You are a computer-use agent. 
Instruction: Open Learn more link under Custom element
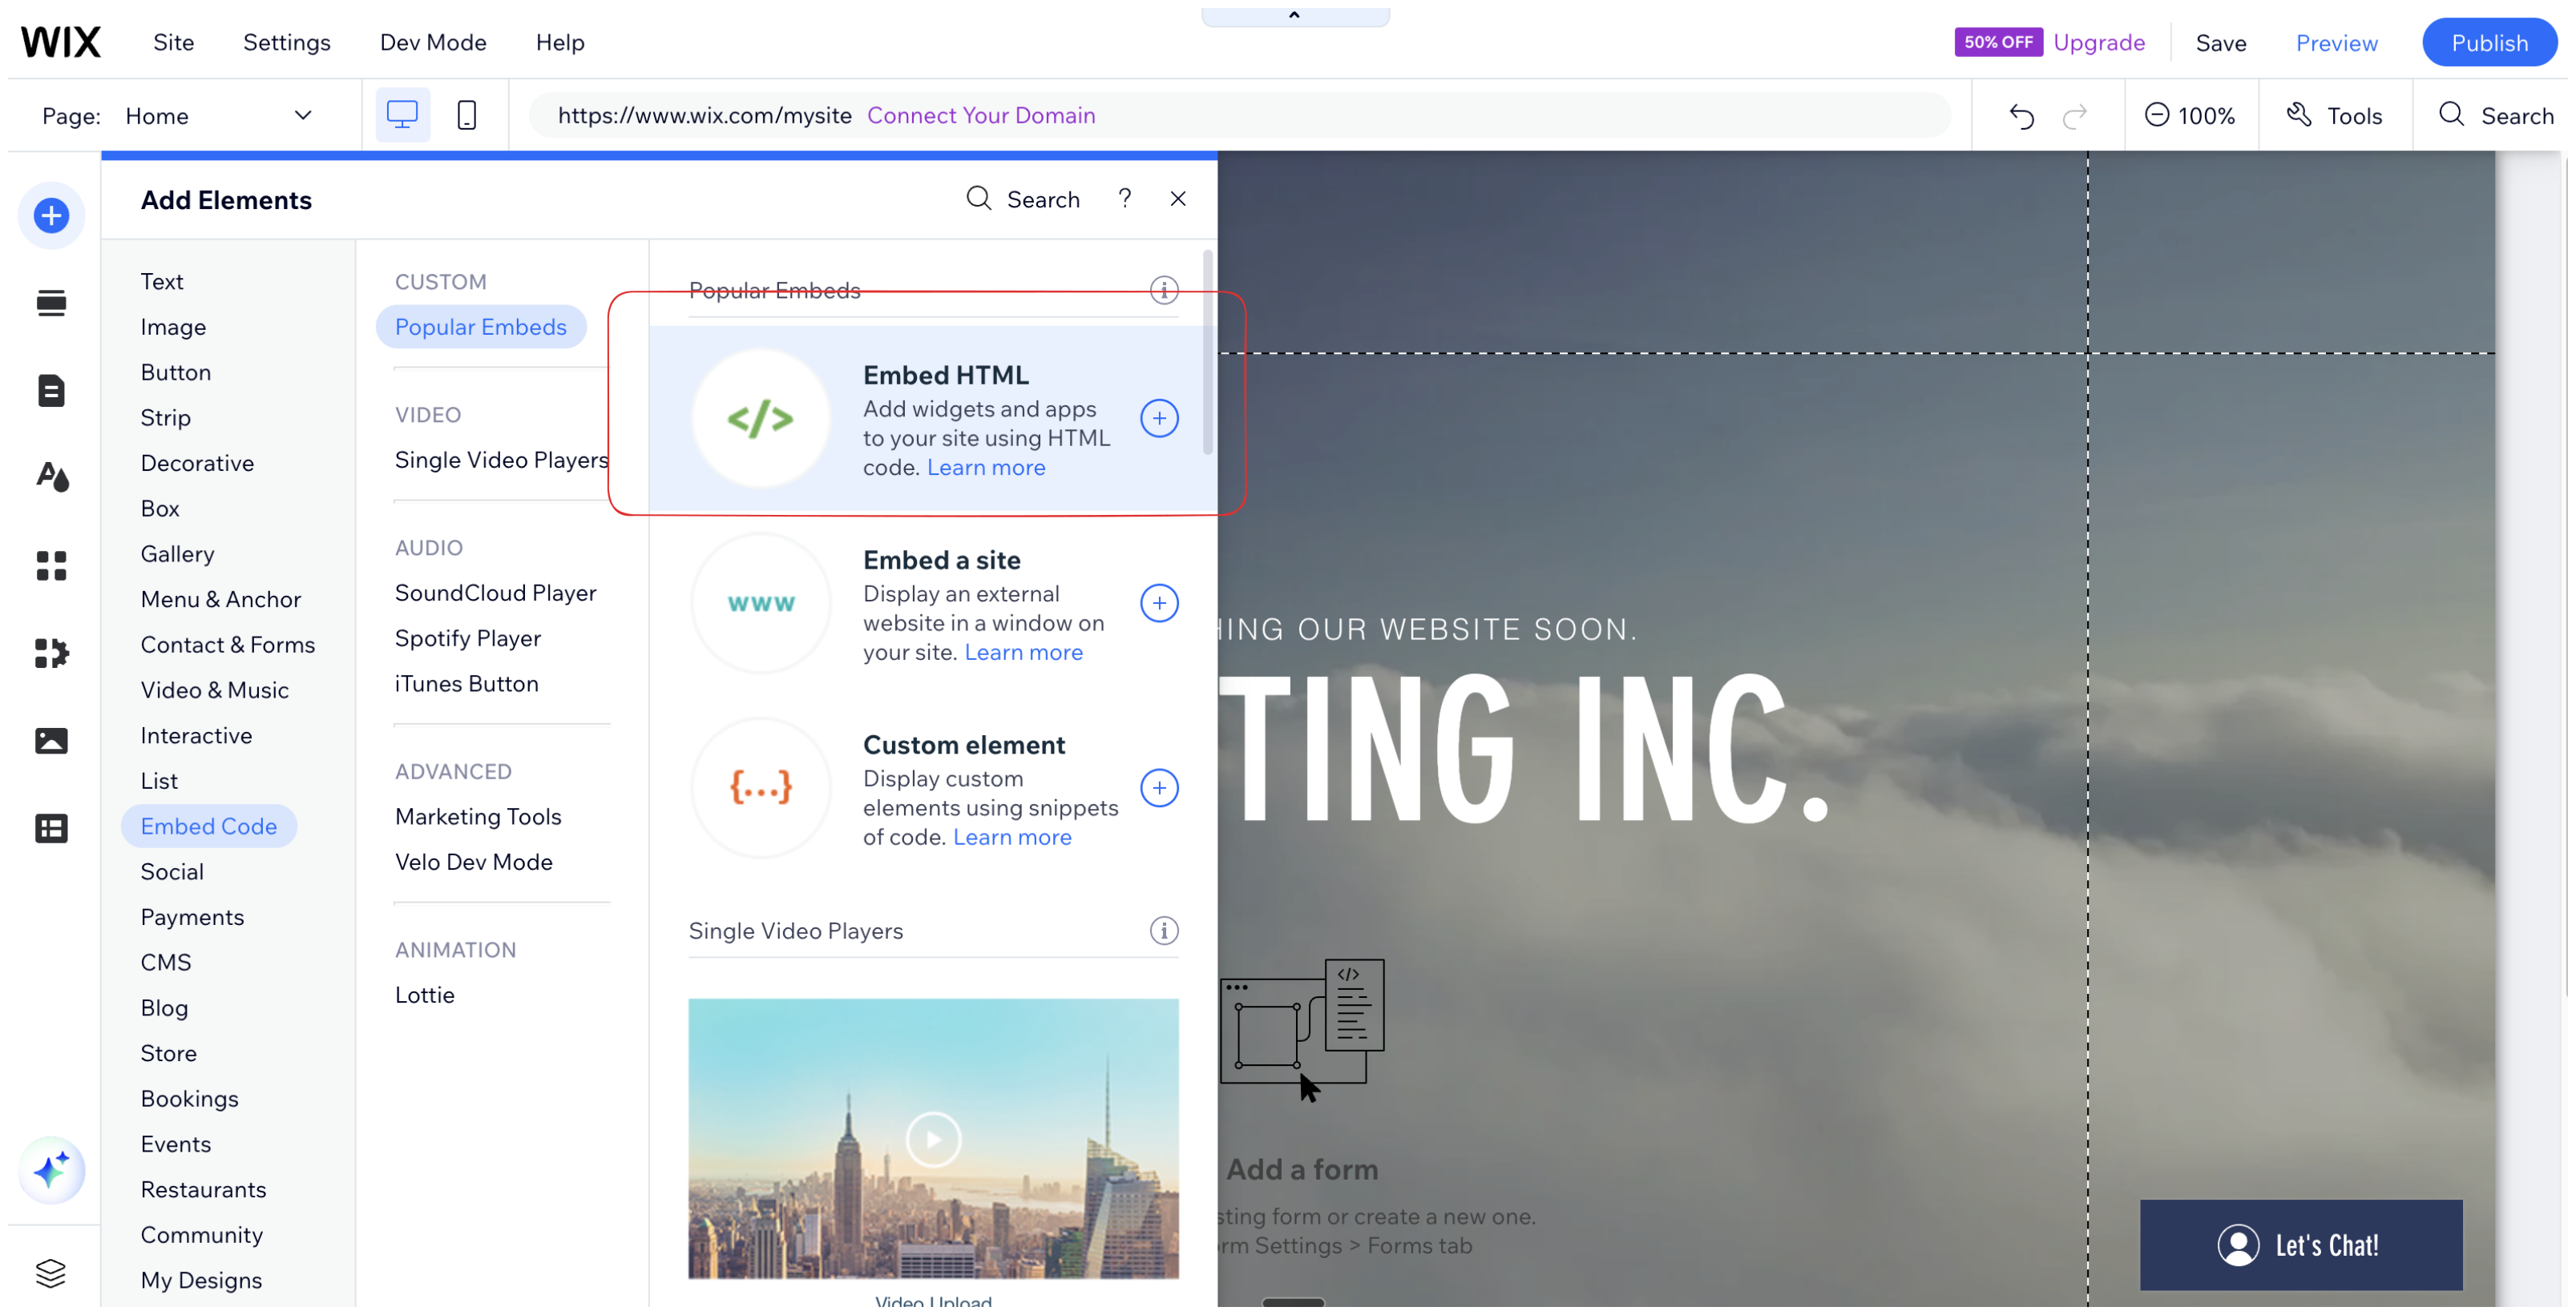1011,838
